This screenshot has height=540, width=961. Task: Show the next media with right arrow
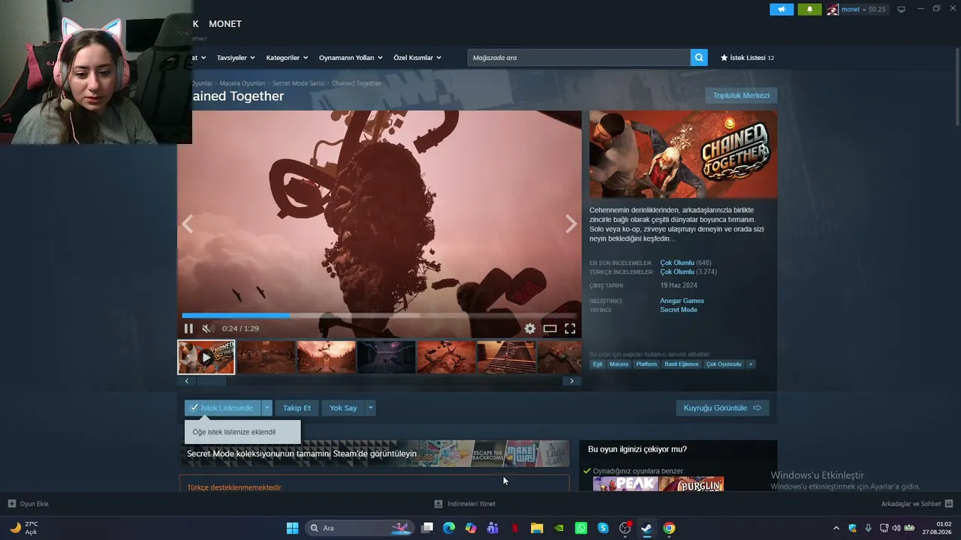pyautogui.click(x=571, y=223)
